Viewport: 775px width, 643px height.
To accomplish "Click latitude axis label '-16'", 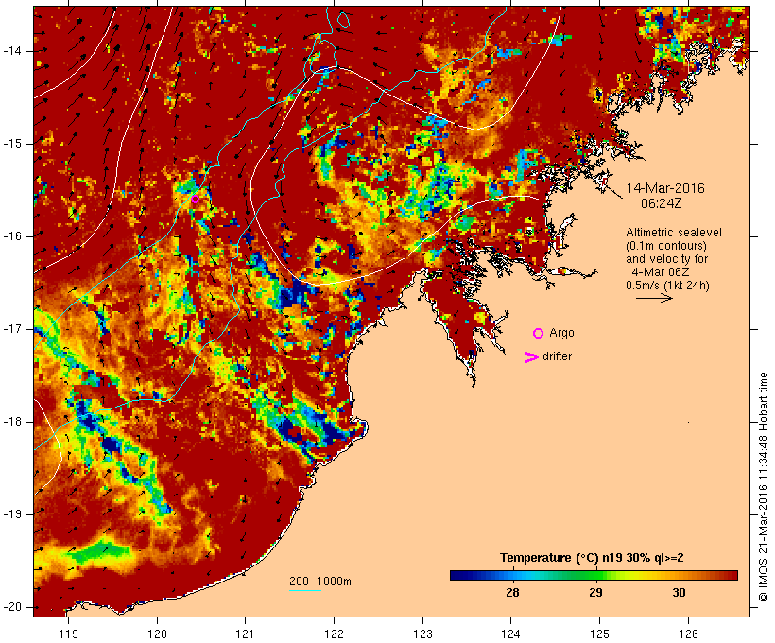I will 12,236.
